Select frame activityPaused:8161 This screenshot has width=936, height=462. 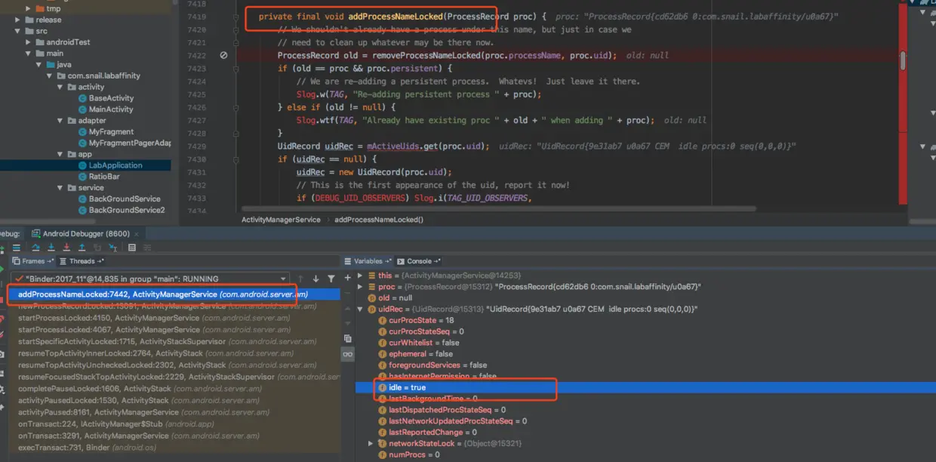point(174,412)
